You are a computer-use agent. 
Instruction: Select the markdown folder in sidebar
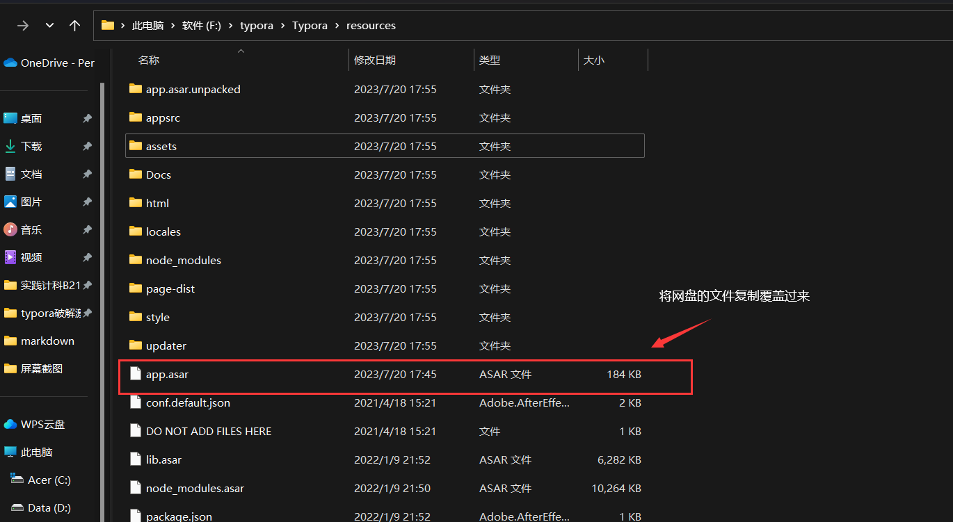coord(47,341)
